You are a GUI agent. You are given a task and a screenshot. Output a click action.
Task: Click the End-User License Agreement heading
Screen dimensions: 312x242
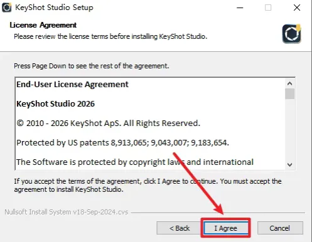72,84
